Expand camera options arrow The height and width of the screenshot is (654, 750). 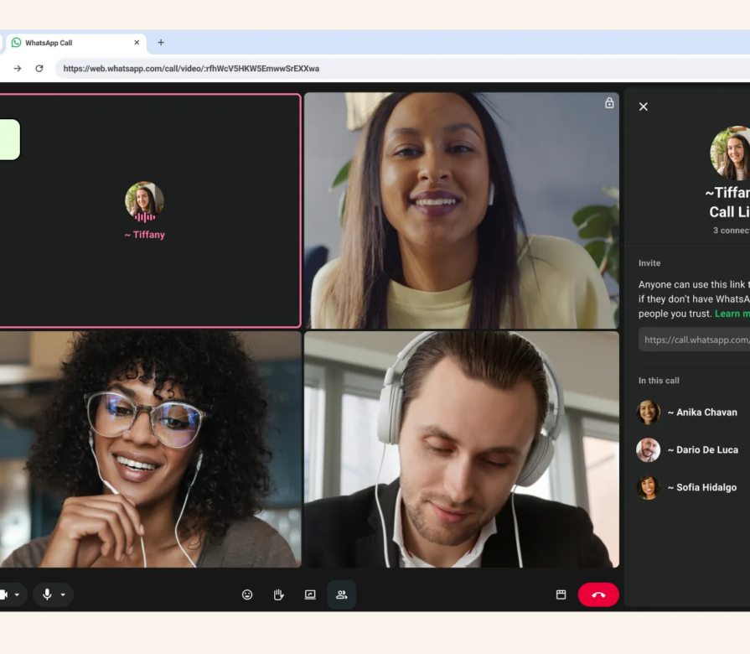tap(17, 594)
